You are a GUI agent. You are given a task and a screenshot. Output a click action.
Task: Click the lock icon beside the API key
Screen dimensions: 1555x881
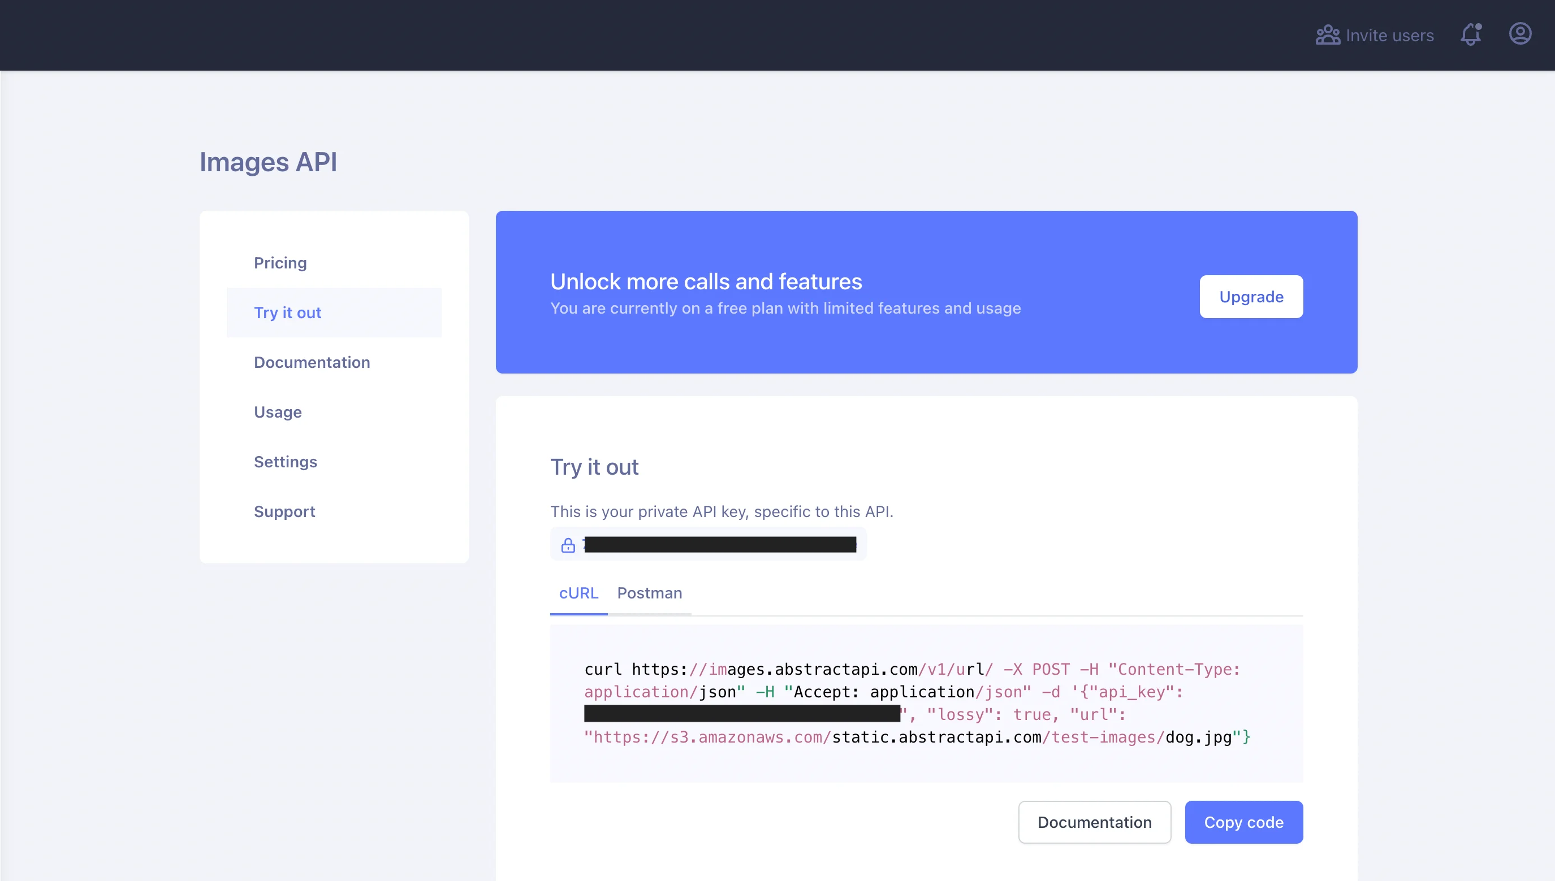(x=568, y=544)
